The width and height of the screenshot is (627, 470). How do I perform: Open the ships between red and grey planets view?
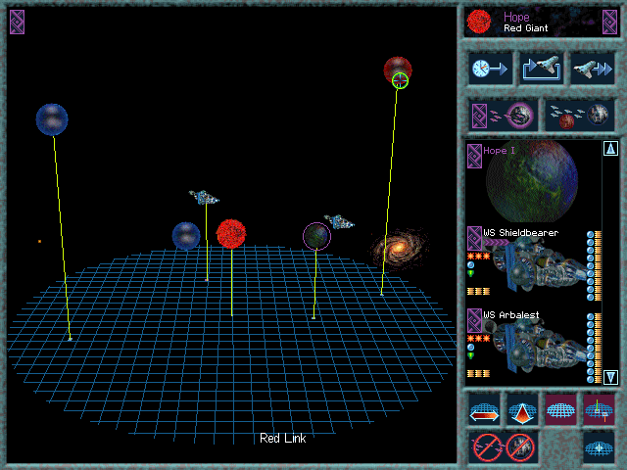579,116
